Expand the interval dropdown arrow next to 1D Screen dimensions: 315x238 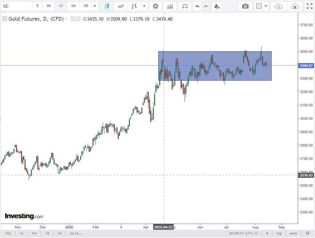click(94, 6)
